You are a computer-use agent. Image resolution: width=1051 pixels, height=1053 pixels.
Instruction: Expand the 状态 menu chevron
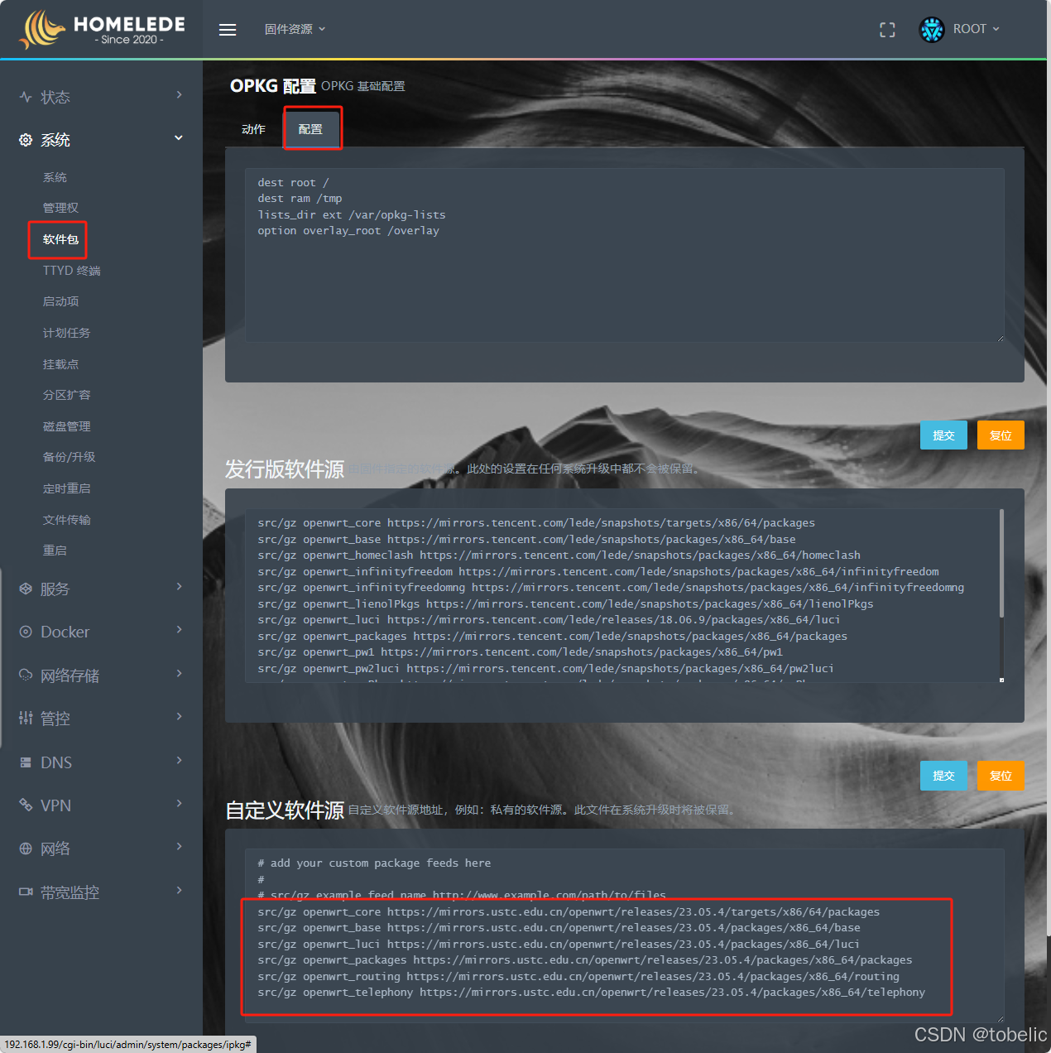click(180, 95)
